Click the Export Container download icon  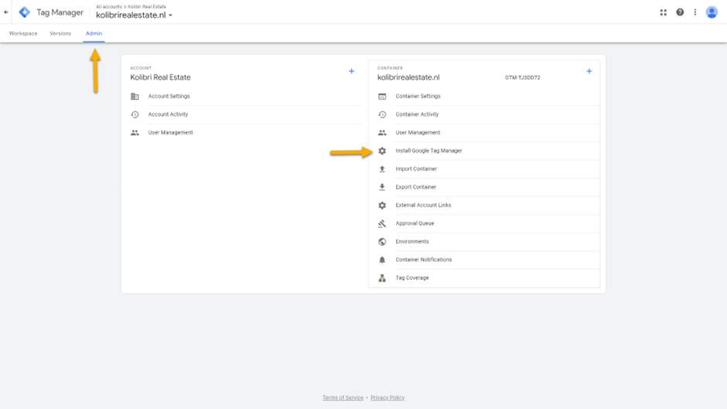pyautogui.click(x=382, y=187)
